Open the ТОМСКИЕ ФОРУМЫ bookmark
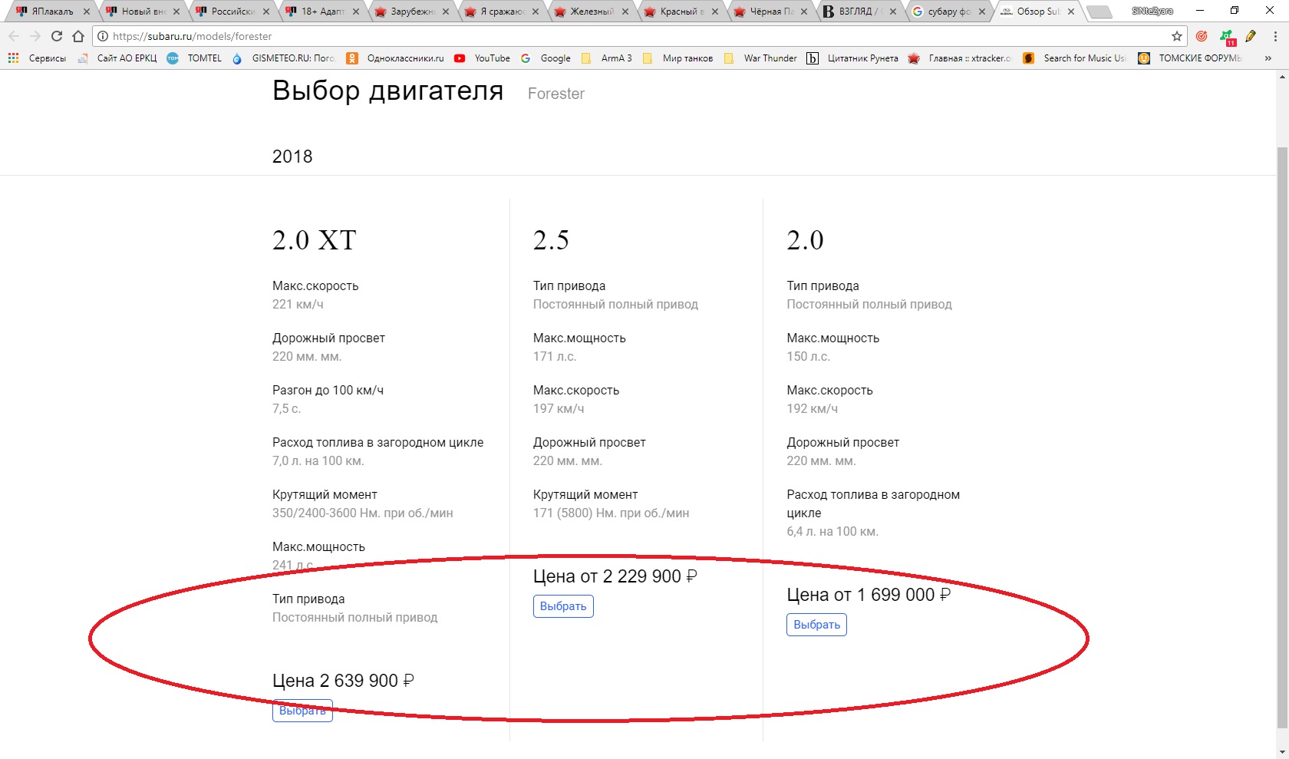This screenshot has width=1289, height=759. coord(1190,58)
